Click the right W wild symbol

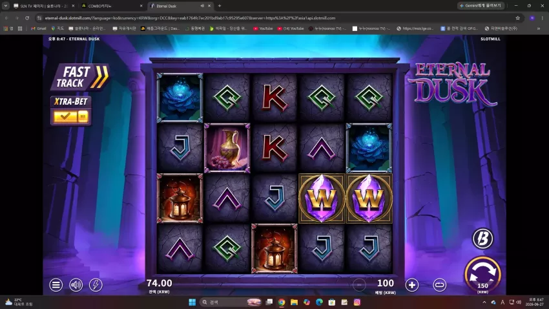(369, 198)
